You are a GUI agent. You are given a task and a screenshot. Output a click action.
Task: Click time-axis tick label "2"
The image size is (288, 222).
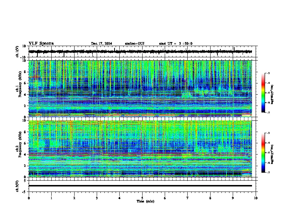coord(74,198)
